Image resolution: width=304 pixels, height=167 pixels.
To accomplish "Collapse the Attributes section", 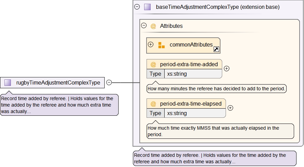I will [x=144, y=25].
